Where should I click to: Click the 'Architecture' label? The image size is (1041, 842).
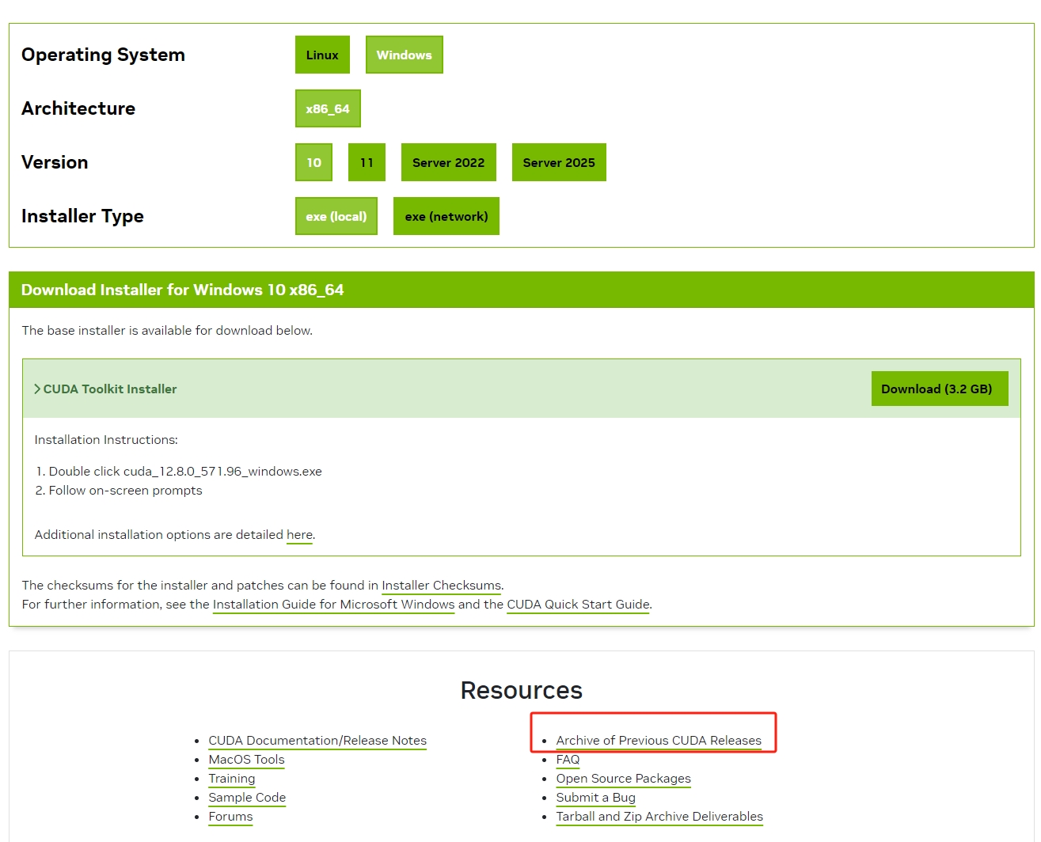pyautogui.click(x=78, y=108)
